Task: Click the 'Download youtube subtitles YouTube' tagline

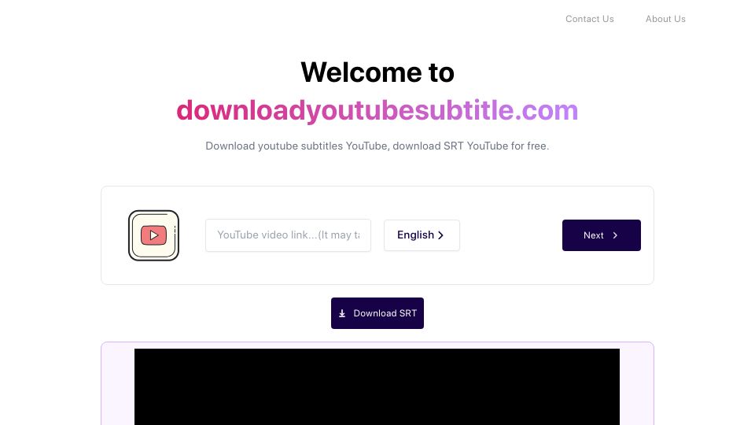Action: click(x=377, y=146)
